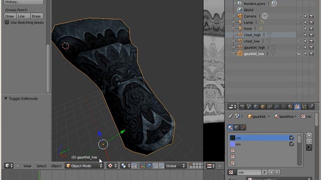Toggle selectability arrow of gauntlet_high
321x180 pixels.
305,47
